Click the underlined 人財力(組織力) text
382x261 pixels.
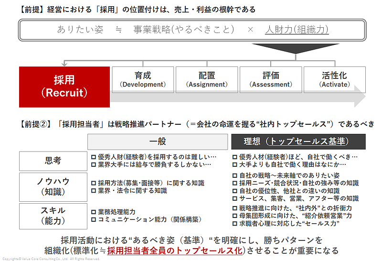click(x=297, y=30)
